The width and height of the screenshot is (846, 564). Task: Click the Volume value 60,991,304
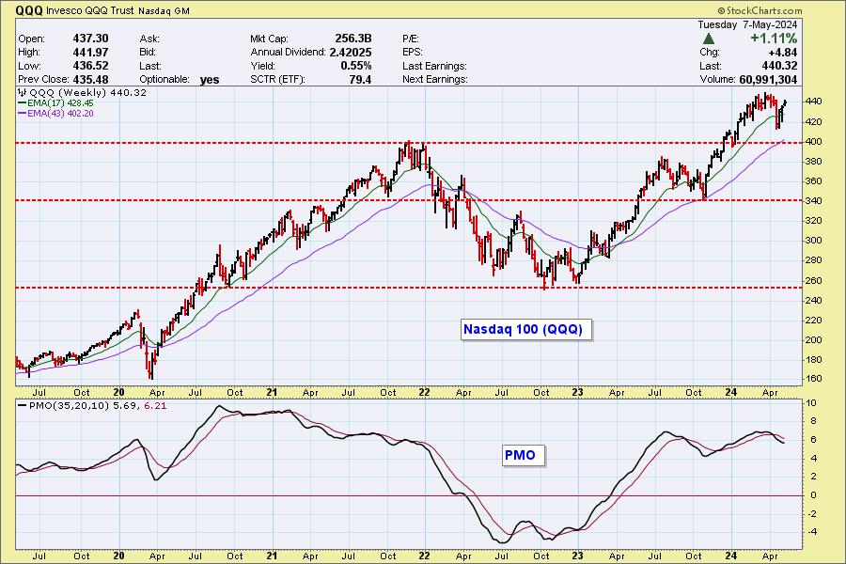click(x=768, y=79)
